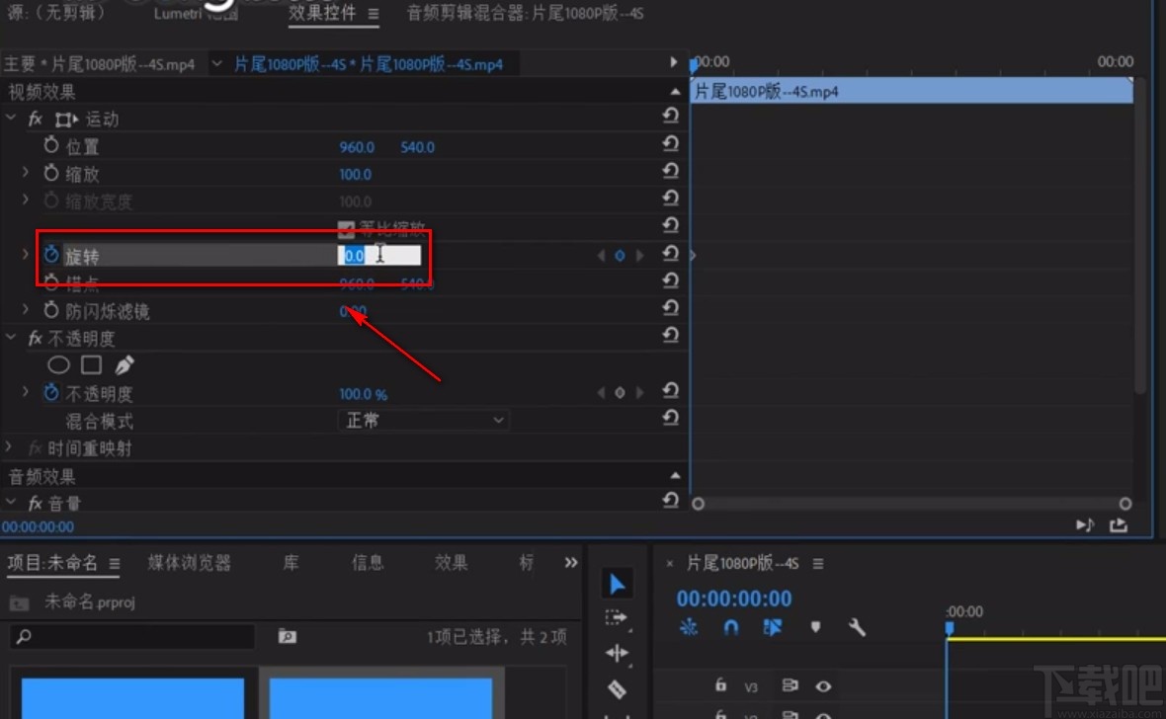Open 片尾1080P版--4S sequence panel menu

pyautogui.click(x=818, y=564)
